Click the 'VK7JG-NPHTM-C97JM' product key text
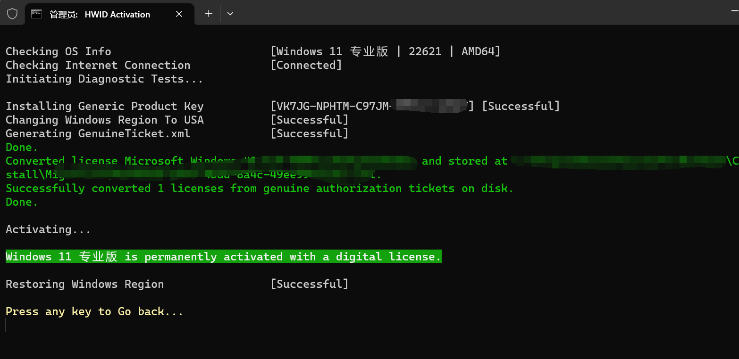This screenshot has height=359, width=739. 333,106
